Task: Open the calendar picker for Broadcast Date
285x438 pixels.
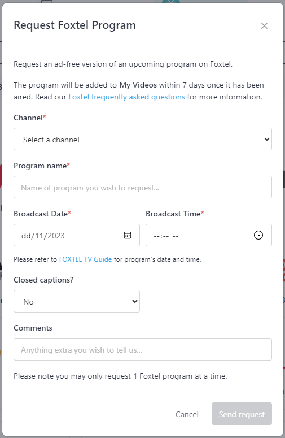Action: (x=128, y=235)
